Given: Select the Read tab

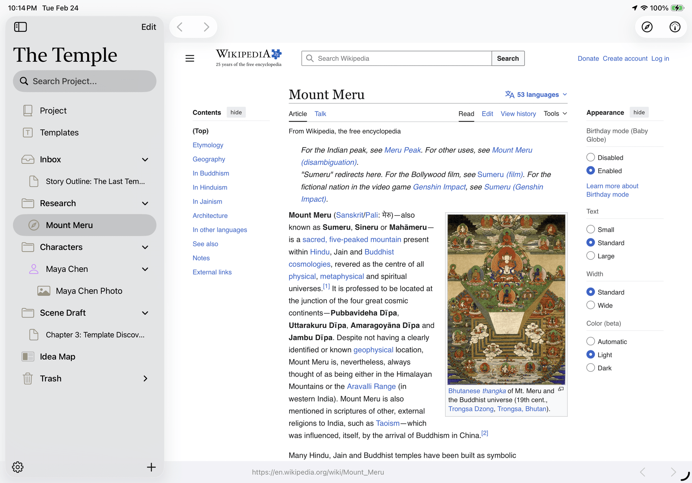Looking at the screenshot, I should coord(466,114).
